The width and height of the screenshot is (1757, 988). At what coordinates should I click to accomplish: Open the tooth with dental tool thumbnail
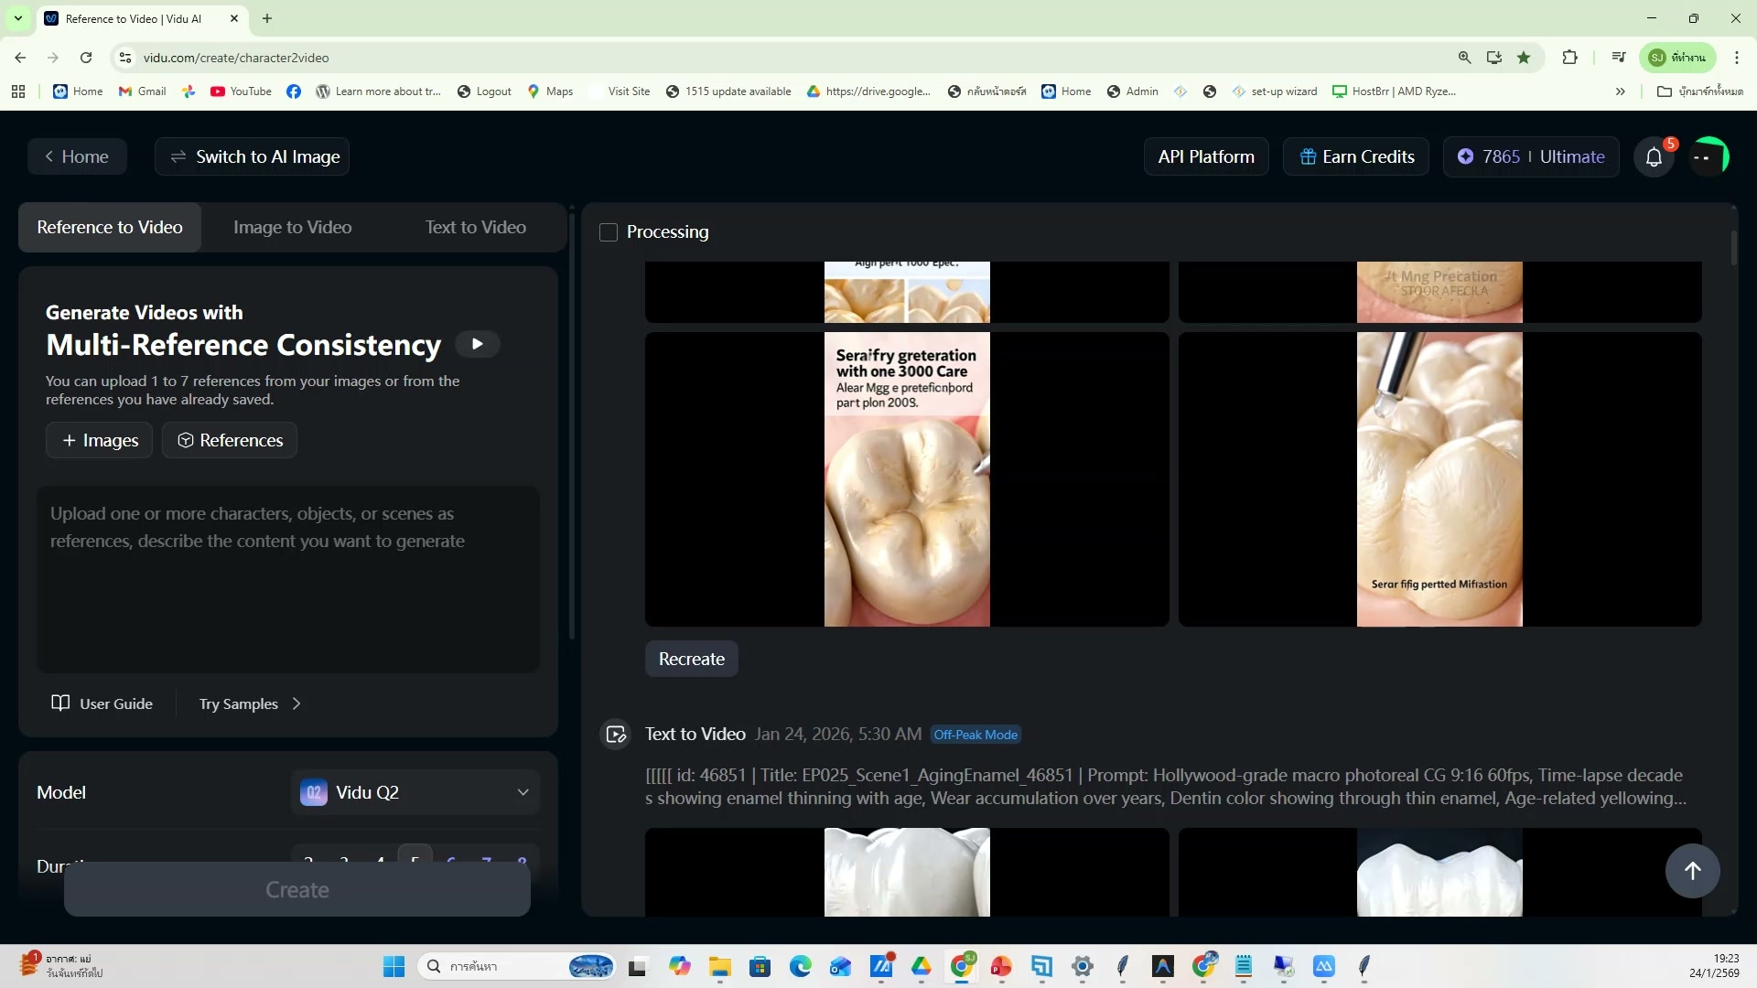pos(1439,479)
